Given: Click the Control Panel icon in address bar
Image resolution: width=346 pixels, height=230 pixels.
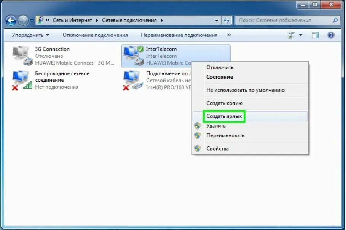Looking at the screenshot, I should 40,20.
